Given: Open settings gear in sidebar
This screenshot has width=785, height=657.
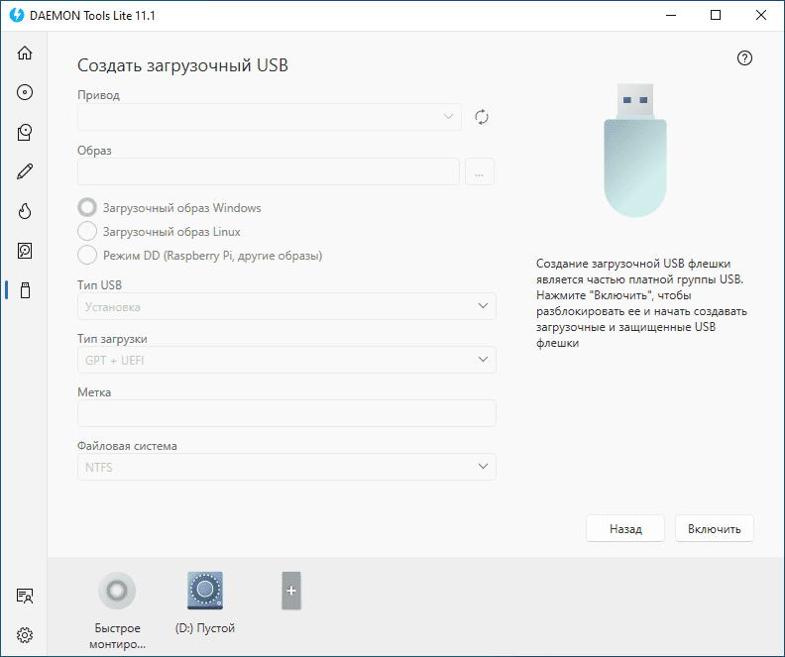Looking at the screenshot, I should 25,635.
